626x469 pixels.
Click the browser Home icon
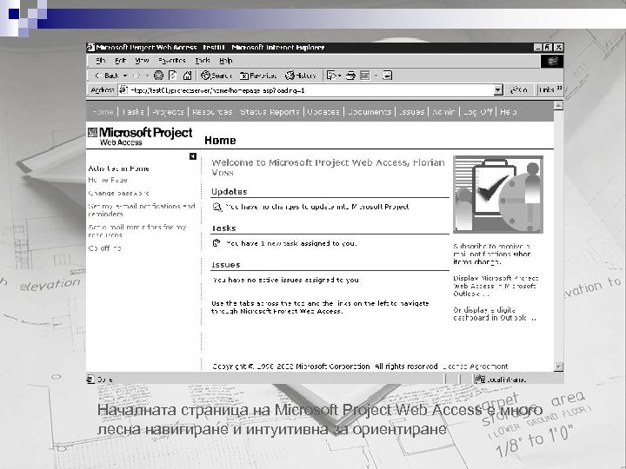tap(187, 76)
